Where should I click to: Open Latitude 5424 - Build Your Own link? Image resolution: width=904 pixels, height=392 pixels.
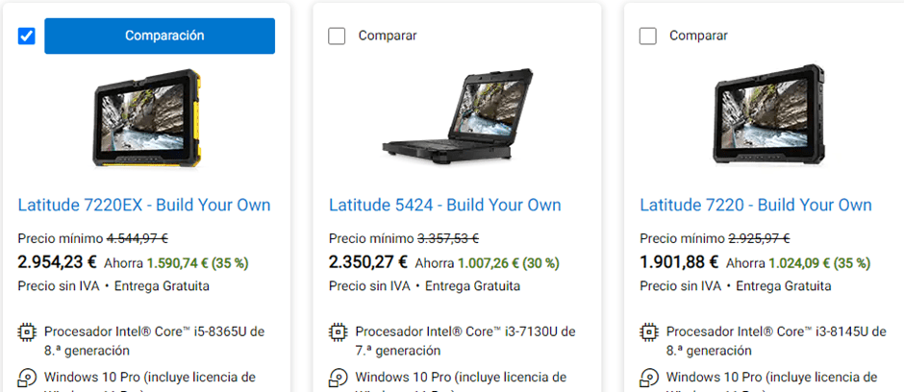(x=445, y=205)
